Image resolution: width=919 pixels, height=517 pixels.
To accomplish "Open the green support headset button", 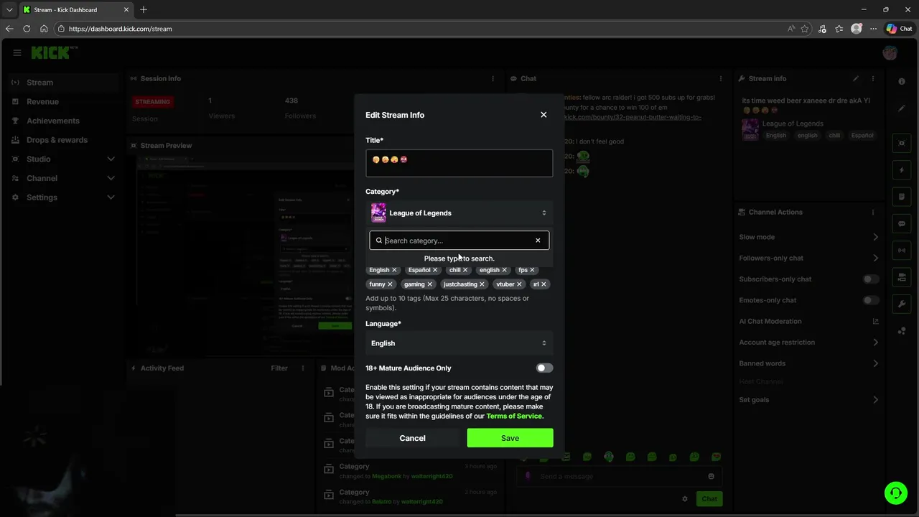I will [x=895, y=493].
